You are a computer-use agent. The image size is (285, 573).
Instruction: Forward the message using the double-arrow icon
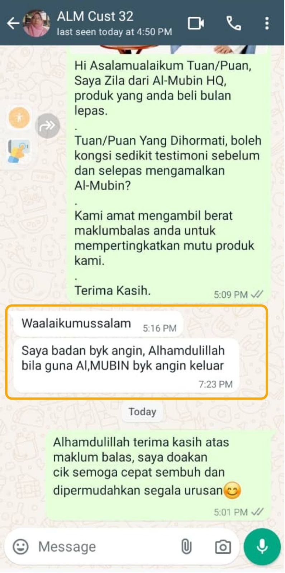click(47, 126)
